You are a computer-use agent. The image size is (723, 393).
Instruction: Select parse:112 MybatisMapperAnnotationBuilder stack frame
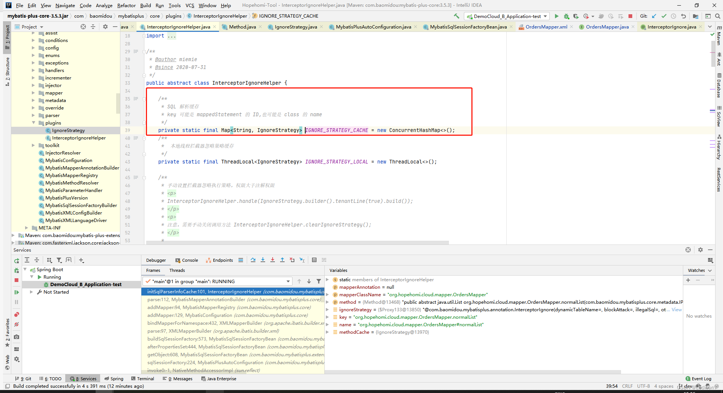(233, 299)
